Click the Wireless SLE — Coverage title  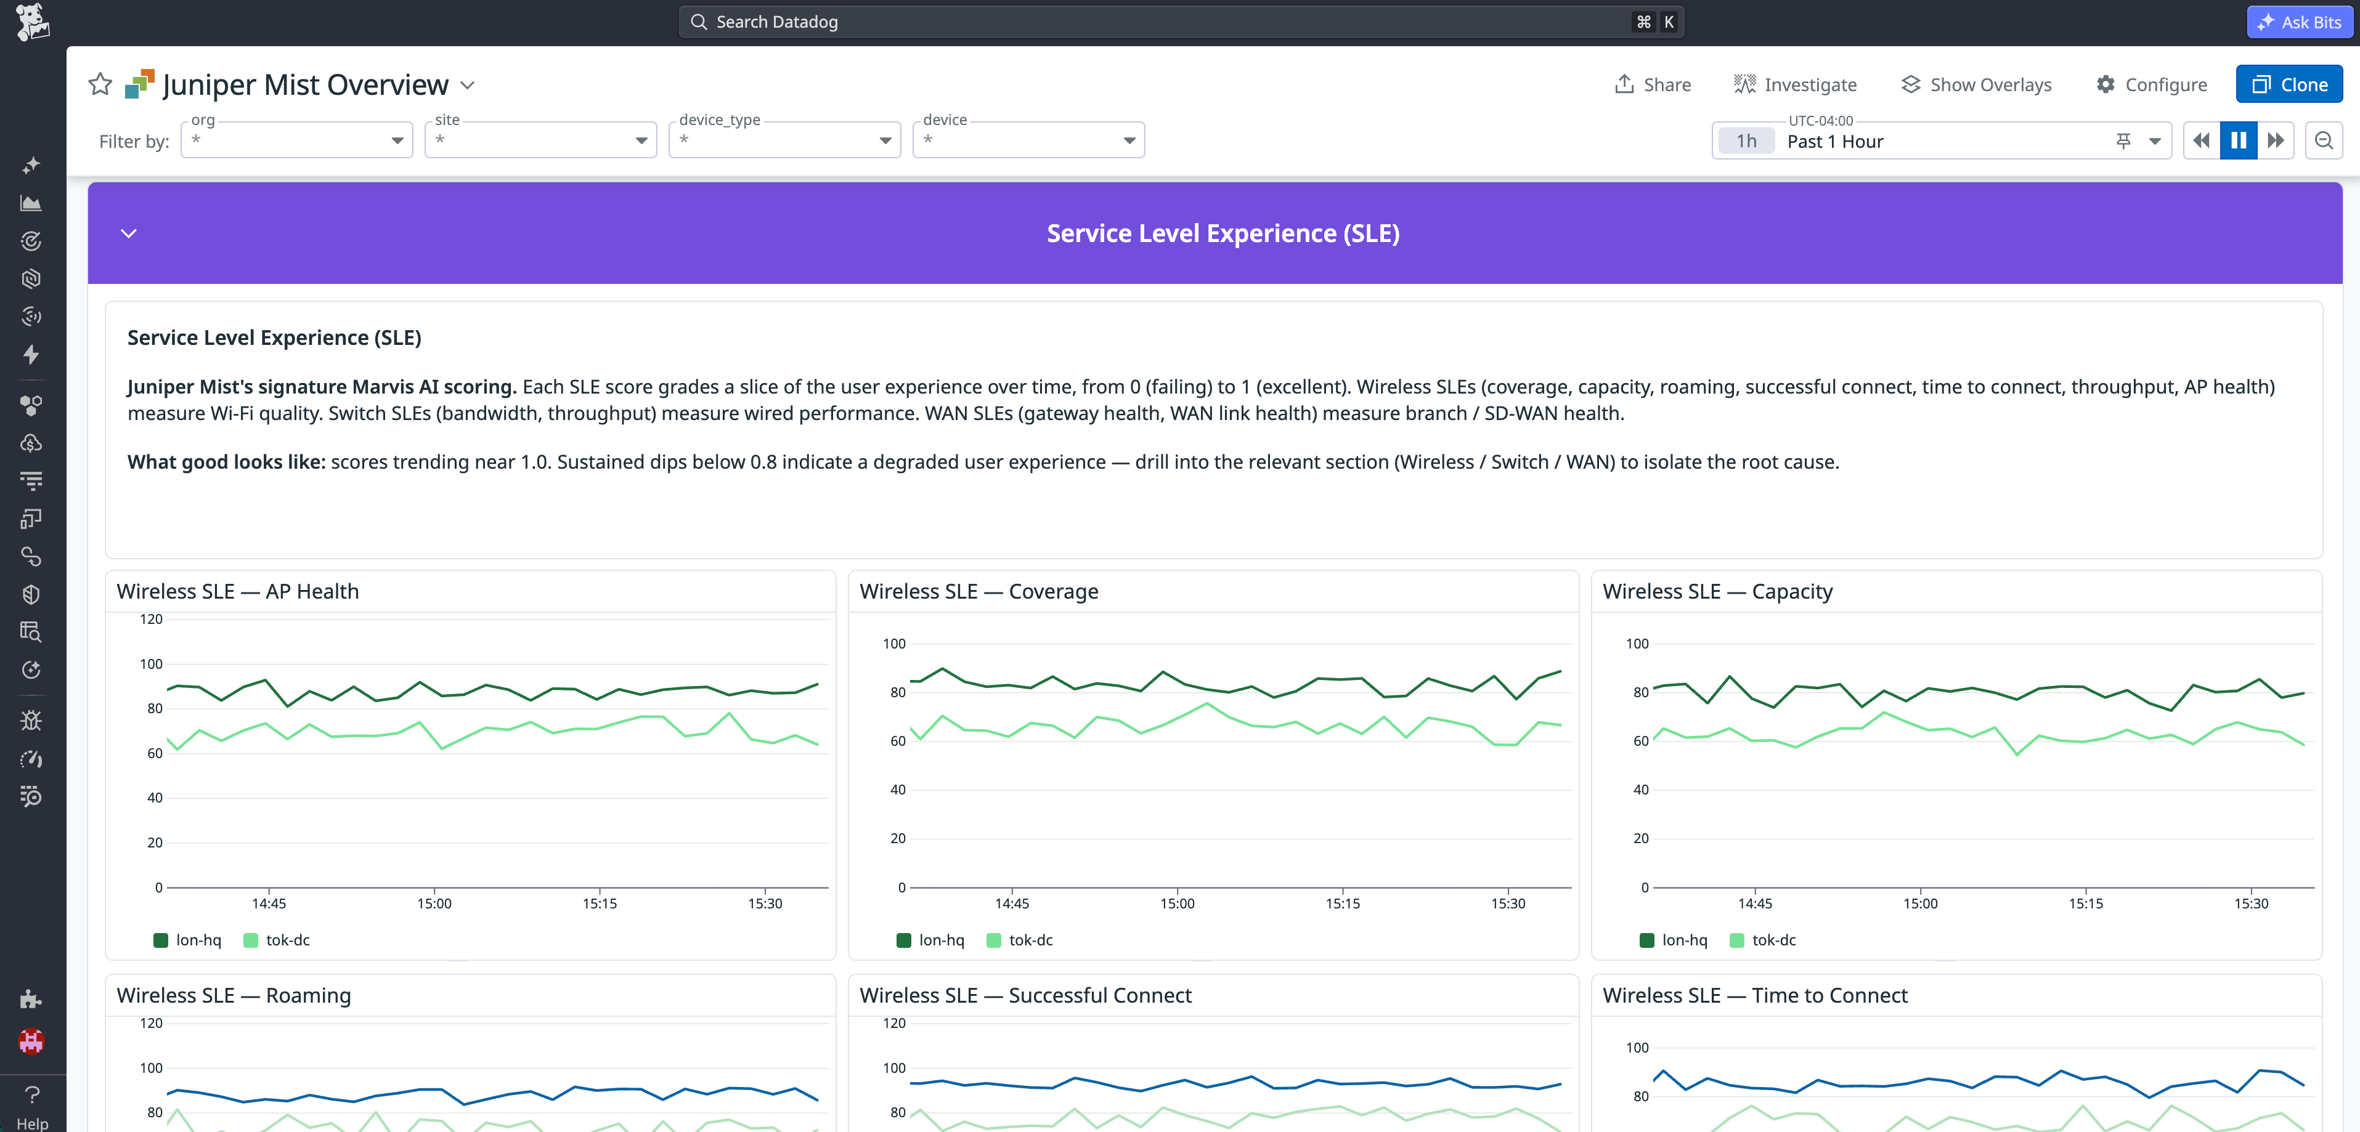point(979,592)
